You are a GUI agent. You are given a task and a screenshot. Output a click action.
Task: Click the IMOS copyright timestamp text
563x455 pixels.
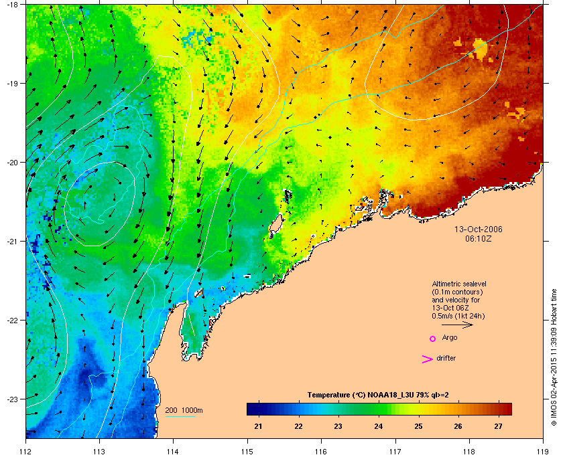point(554,357)
